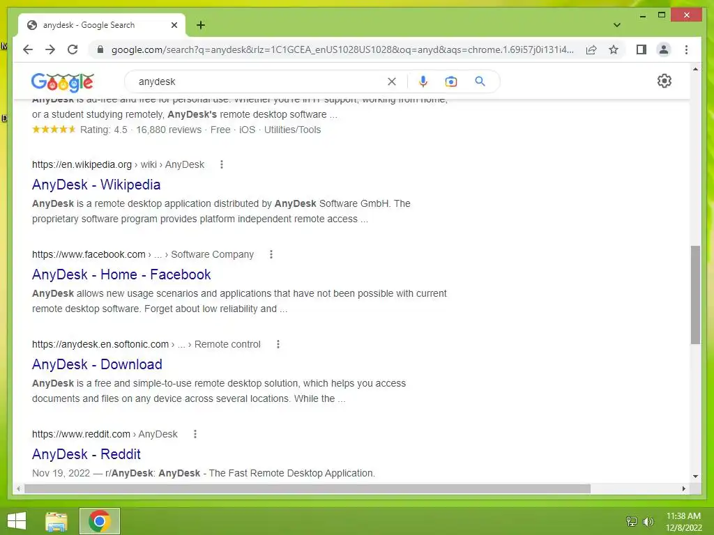
Task: Open options for the Reddit result
Action: pyautogui.click(x=195, y=434)
